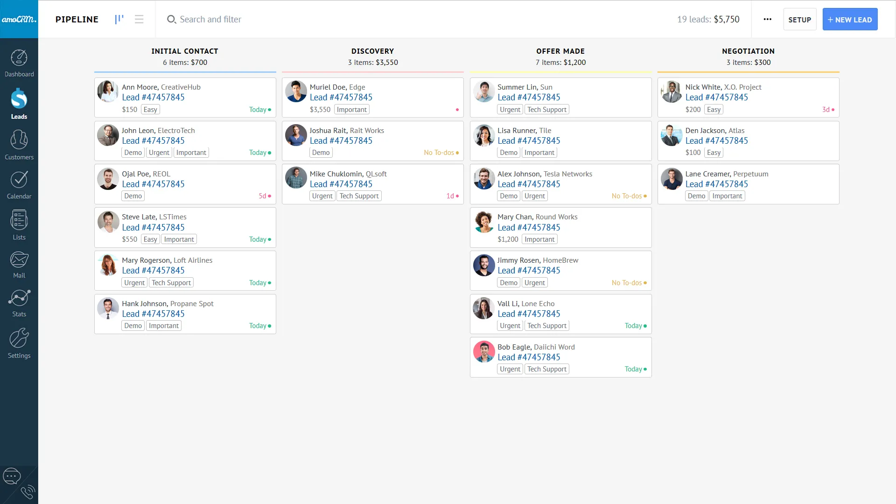896x504 pixels.
Task: Open the Lists section
Action: tap(19, 225)
